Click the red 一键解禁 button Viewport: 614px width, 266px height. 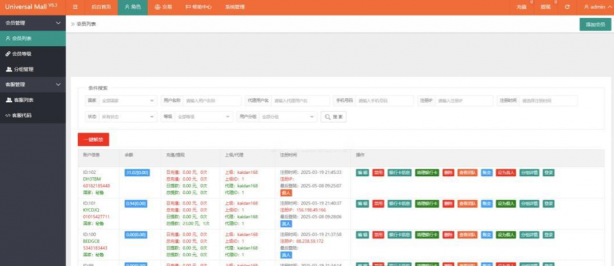pos(93,140)
